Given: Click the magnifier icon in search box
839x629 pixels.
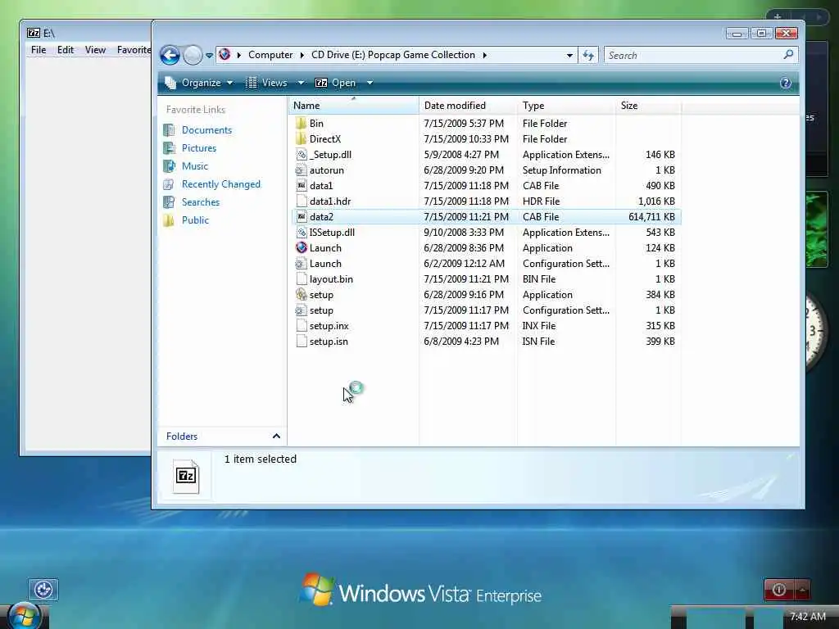Looking at the screenshot, I should (x=788, y=55).
